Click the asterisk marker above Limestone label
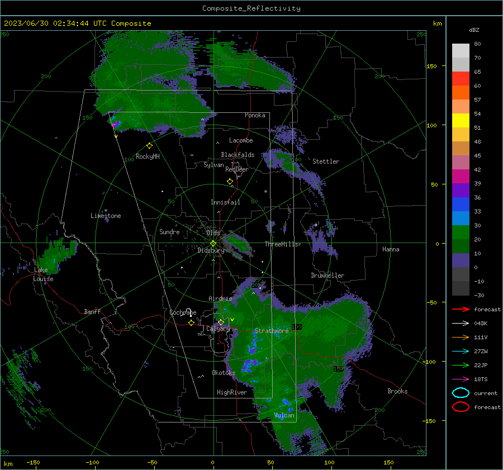503x470 pixels. coord(106,211)
